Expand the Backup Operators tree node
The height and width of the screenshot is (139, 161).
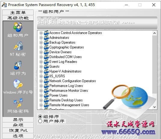coord(41,42)
